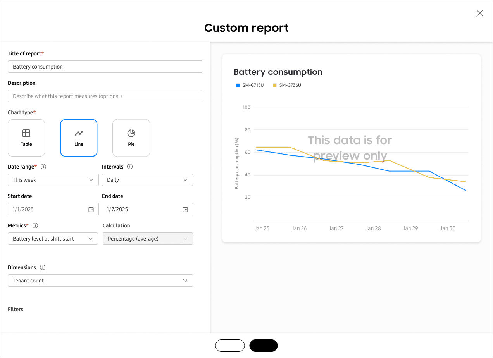Open the Start date calendar icon

point(91,209)
